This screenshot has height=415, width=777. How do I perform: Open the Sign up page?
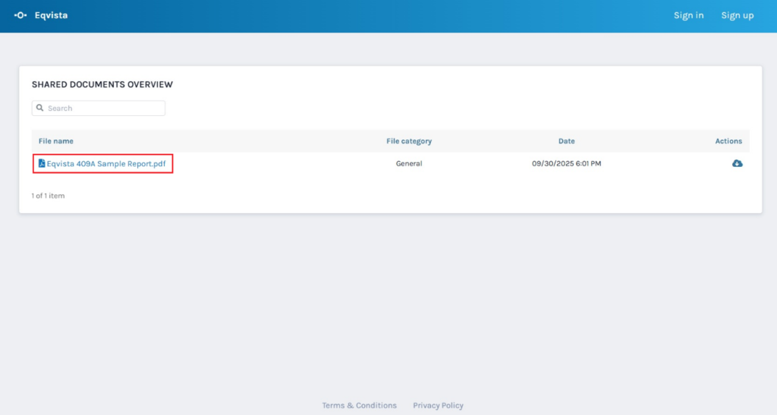pyautogui.click(x=737, y=15)
